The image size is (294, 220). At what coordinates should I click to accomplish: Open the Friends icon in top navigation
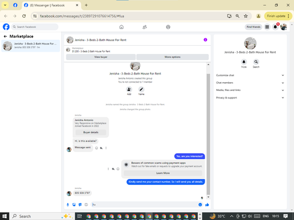145,27
